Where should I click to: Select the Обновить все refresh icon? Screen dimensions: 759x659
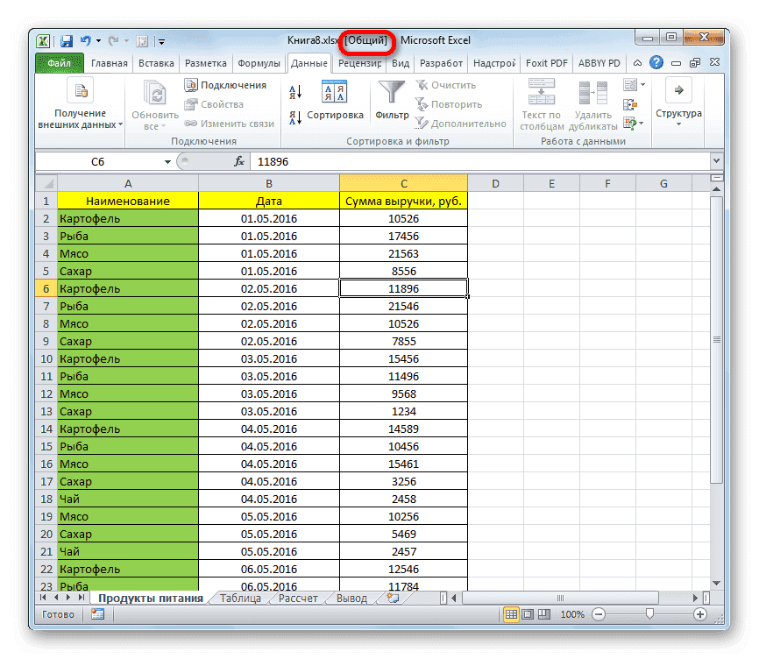(x=153, y=91)
